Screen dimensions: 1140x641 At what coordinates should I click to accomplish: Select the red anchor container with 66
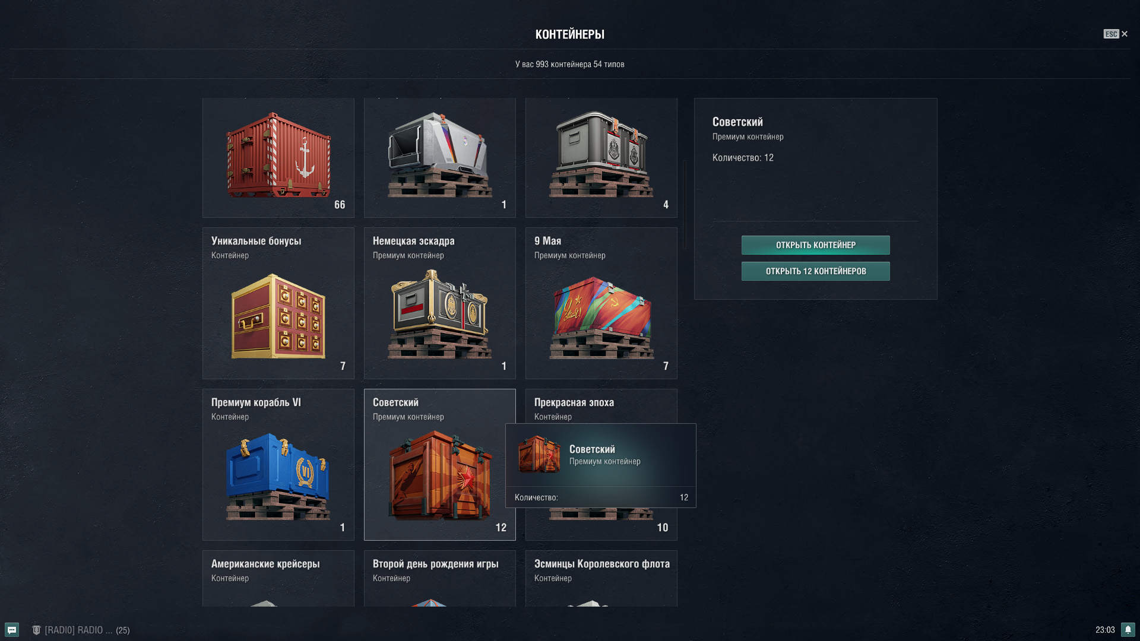[x=278, y=158]
